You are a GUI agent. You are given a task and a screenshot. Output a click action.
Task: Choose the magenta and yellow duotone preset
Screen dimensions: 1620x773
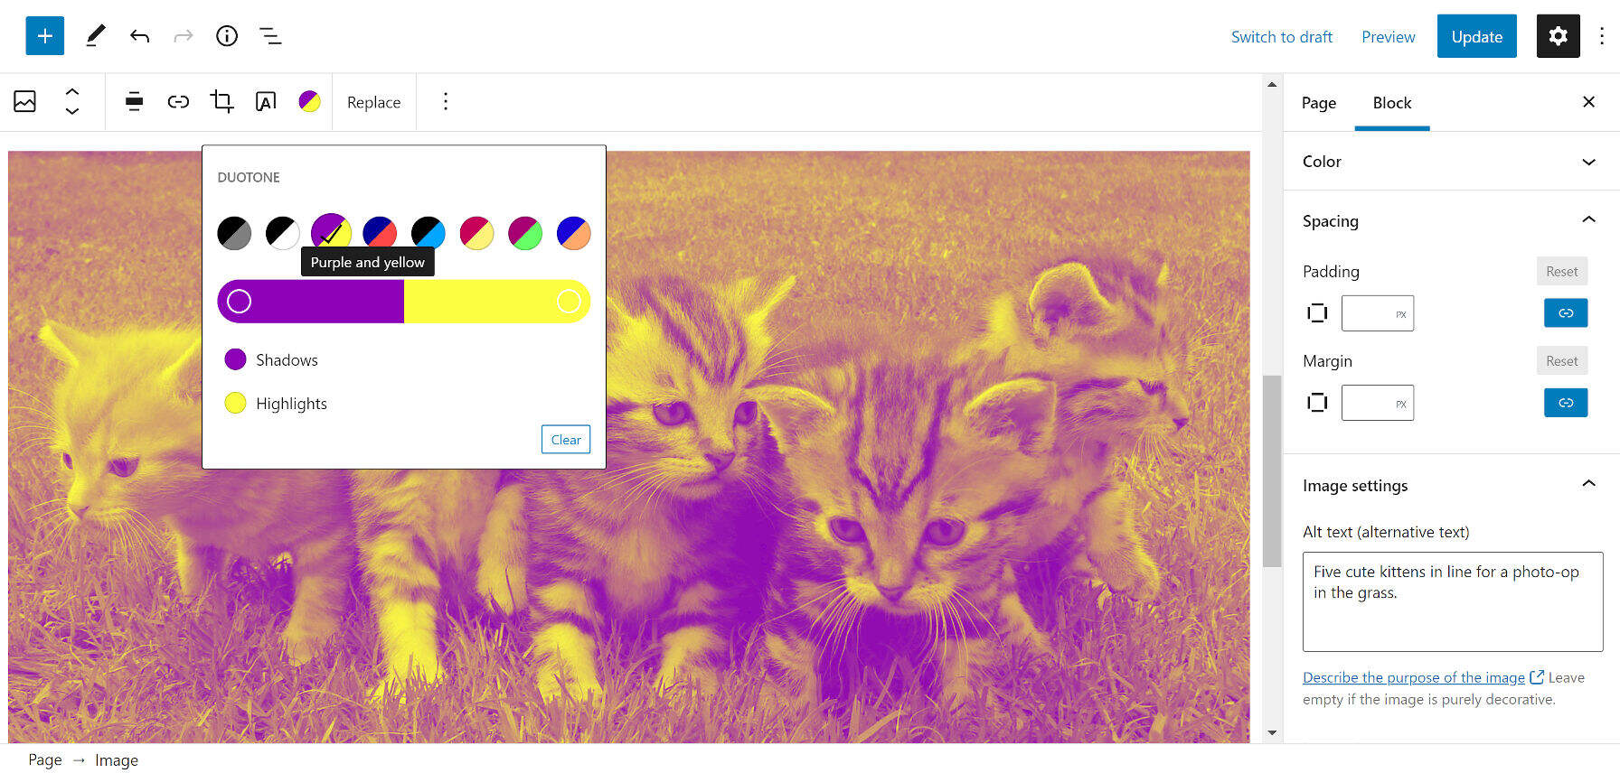tap(476, 233)
